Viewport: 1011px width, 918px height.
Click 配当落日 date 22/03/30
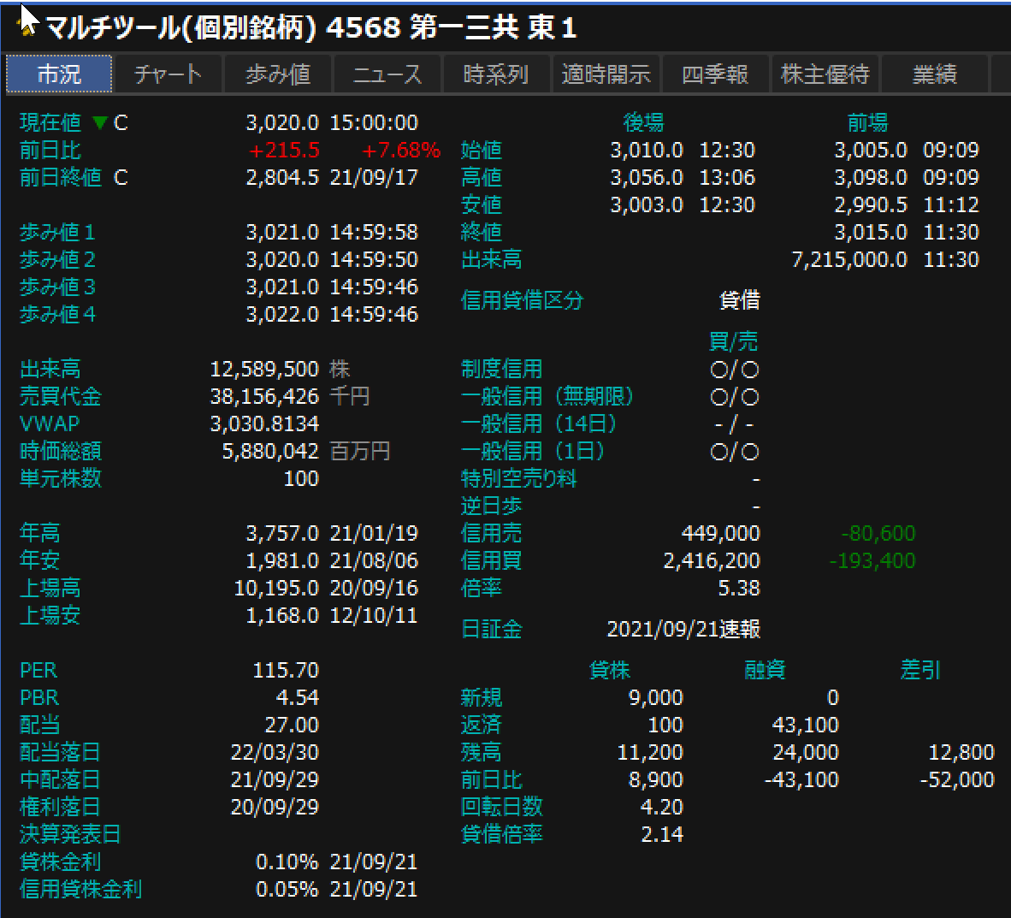(x=275, y=752)
